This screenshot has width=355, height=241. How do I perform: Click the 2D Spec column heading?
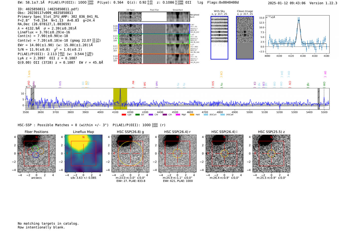pyautogui.click(x=131, y=10)
